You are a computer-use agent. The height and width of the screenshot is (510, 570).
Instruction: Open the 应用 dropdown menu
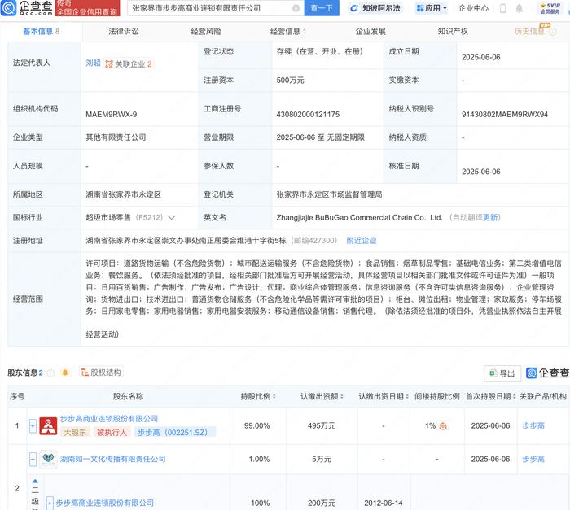tap(432, 8)
